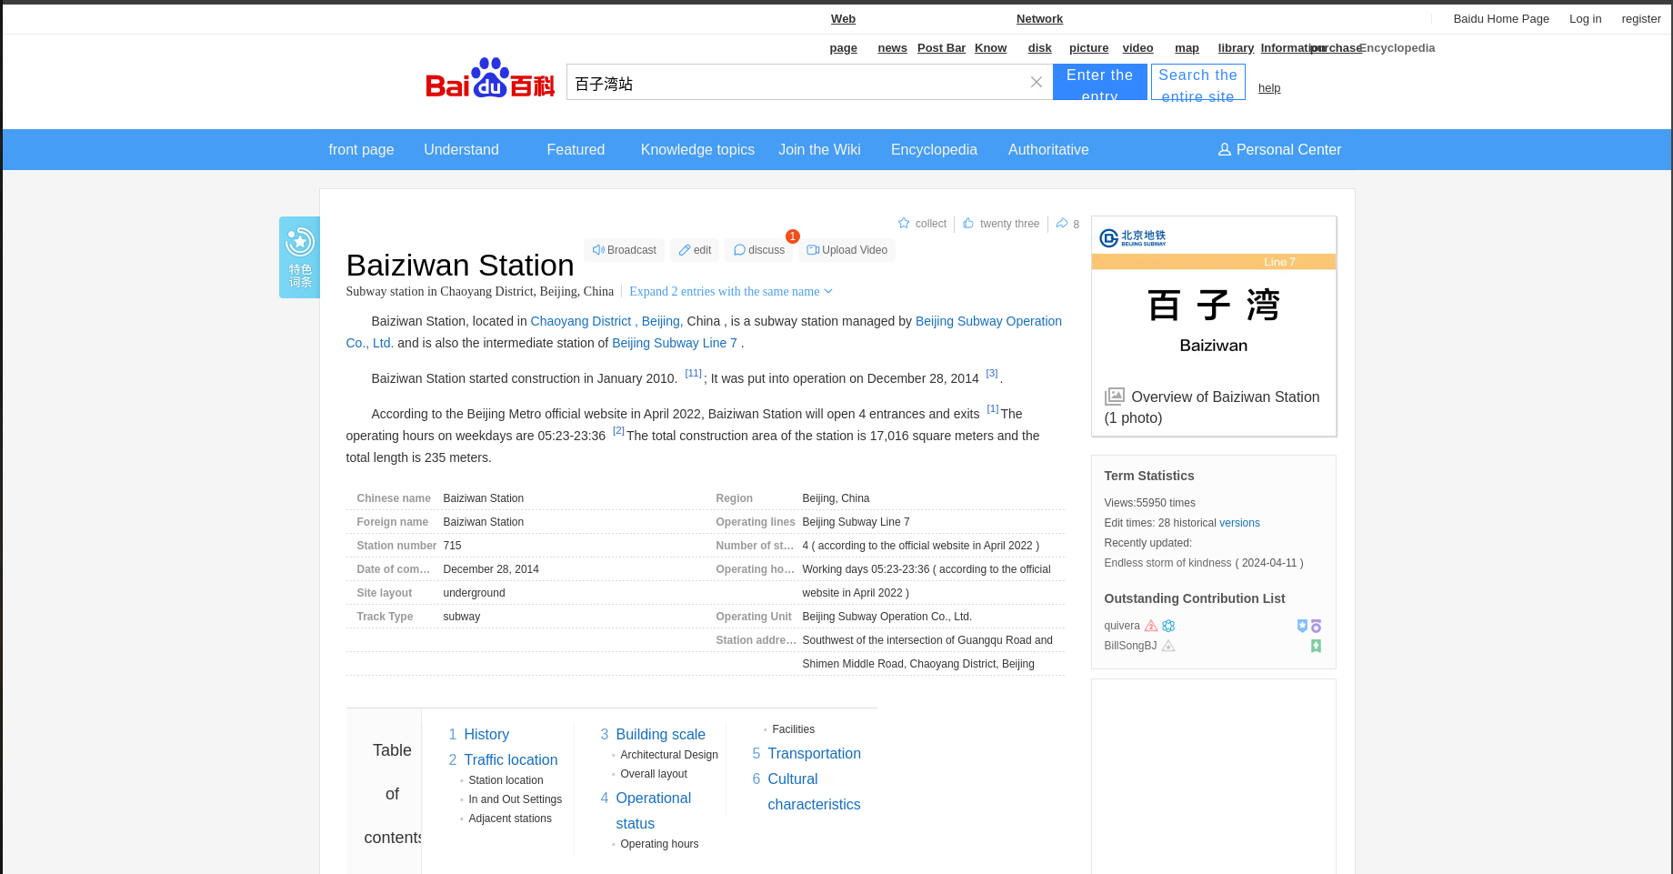Click the thumbs-up like icon
The width and height of the screenshot is (1673, 874).
click(x=968, y=223)
